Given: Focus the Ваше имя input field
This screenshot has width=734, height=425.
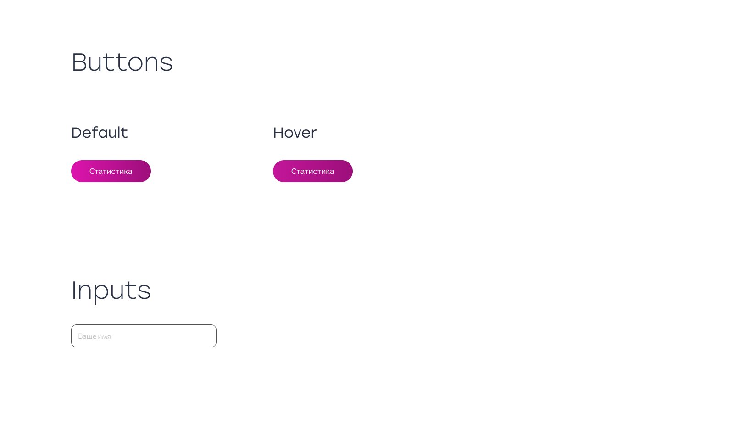Looking at the screenshot, I should 144,336.
